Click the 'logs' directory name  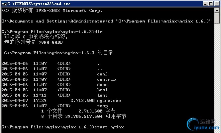click(x=102, y=95)
